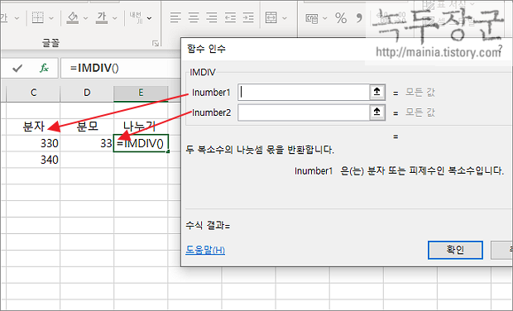The image size is (513, 311).
Task: Open the 도움말(H) help link
Action: 205,250
